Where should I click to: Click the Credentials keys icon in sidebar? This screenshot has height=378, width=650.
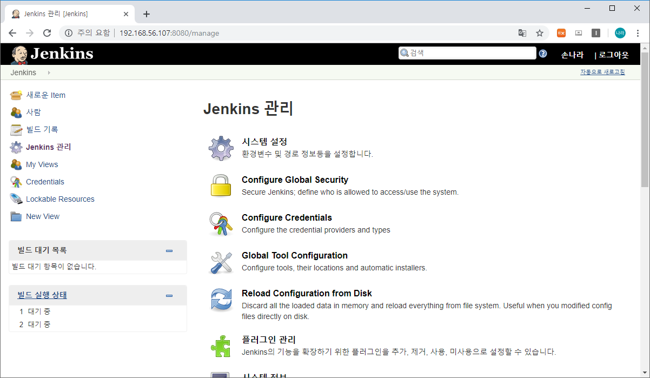(16, 182)
